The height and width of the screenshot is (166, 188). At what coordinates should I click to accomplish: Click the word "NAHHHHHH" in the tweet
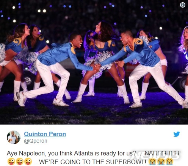[x=162, y=153]
